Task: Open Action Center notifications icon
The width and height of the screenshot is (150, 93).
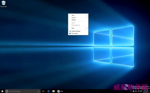Action: (141, 91)
